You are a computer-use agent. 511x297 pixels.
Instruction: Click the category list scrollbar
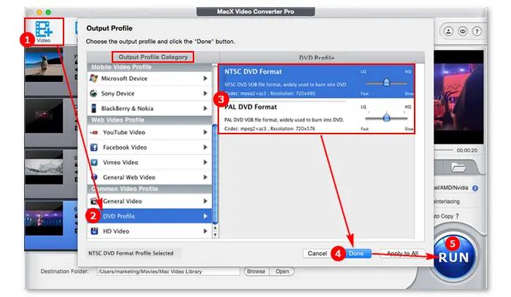click(215, 174)
